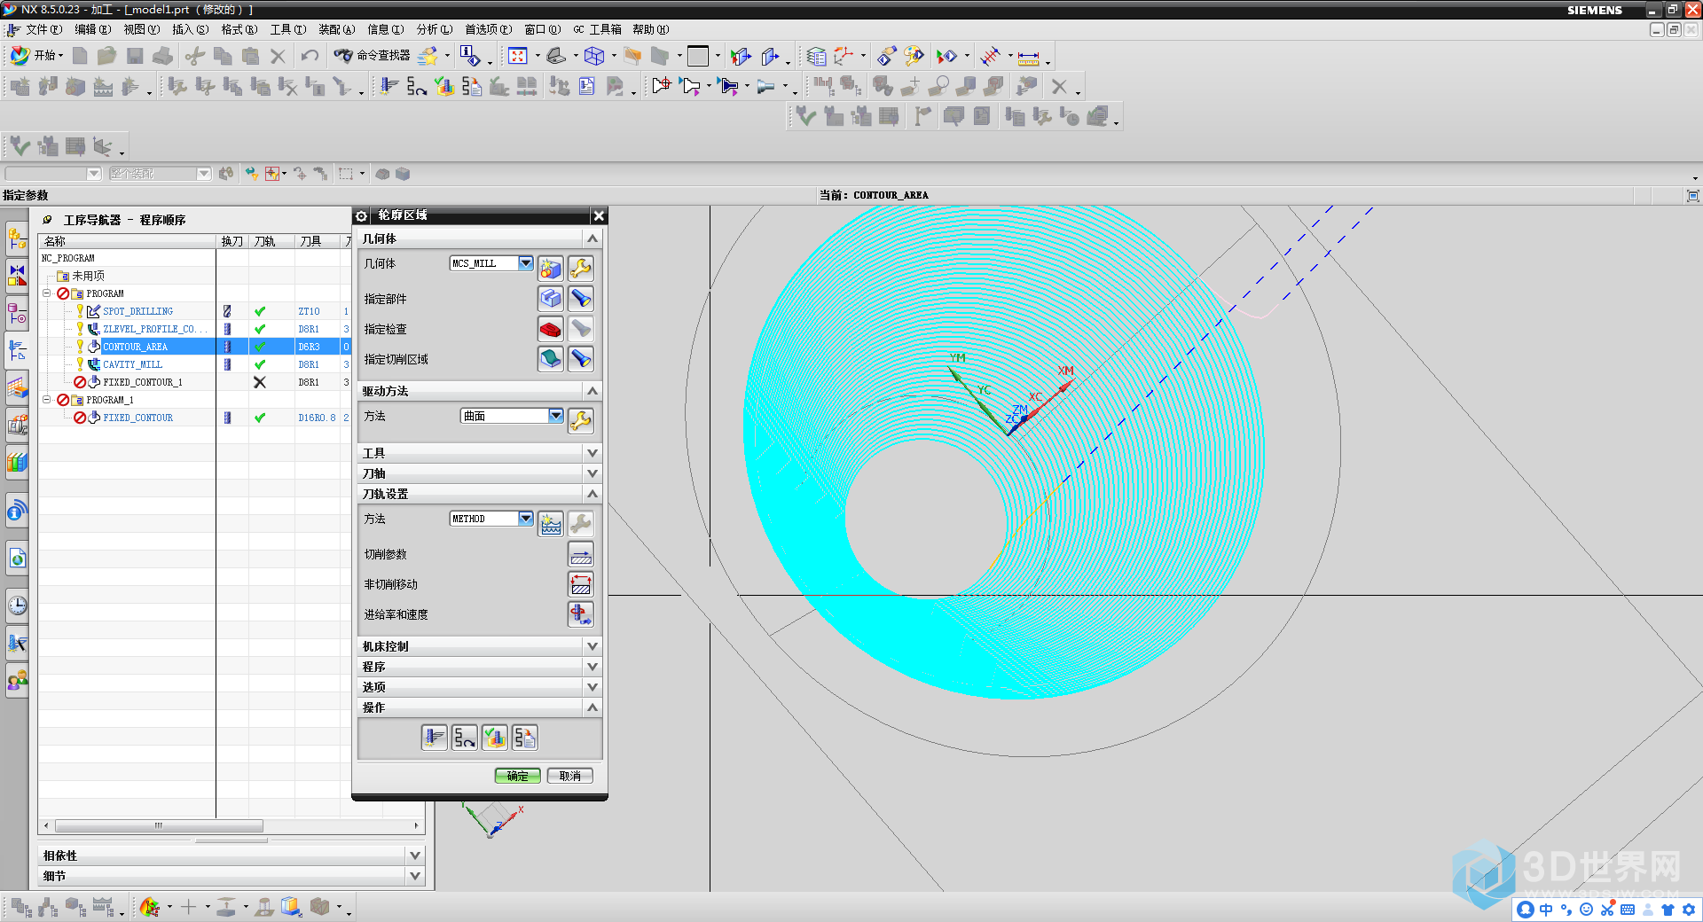
Task: Click 确定 (OK) button
Action: click(x=517, y=776)
